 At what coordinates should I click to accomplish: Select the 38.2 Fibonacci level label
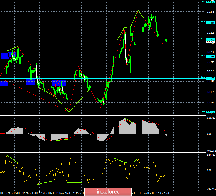pos(203,56)
